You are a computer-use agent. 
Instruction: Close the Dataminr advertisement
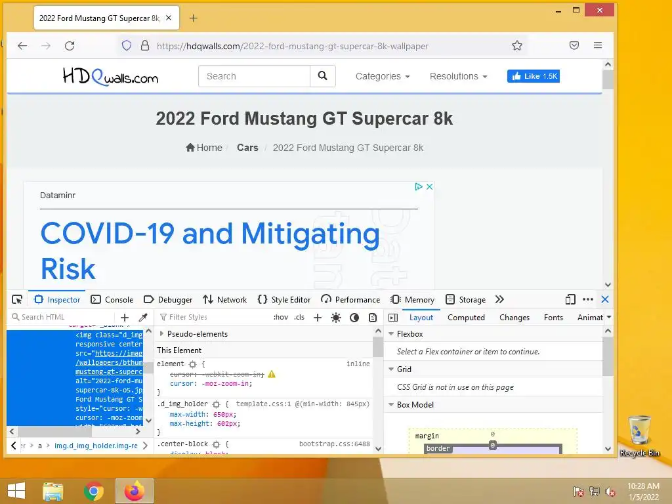(429, 187)
